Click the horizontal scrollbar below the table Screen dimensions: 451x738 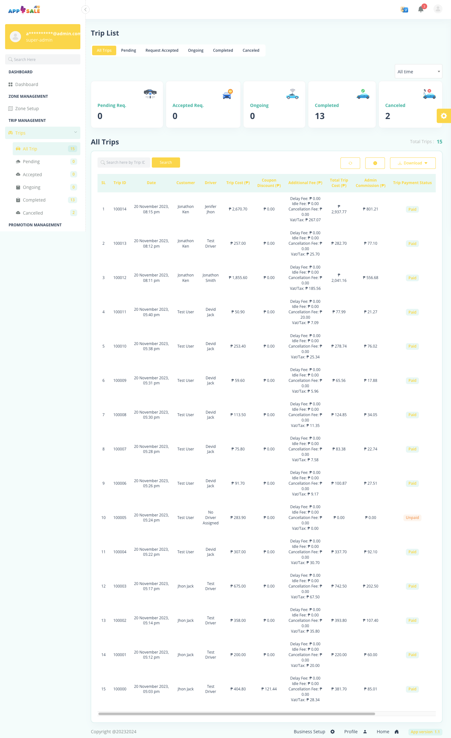pyautogui.click(x=237, y=714)
